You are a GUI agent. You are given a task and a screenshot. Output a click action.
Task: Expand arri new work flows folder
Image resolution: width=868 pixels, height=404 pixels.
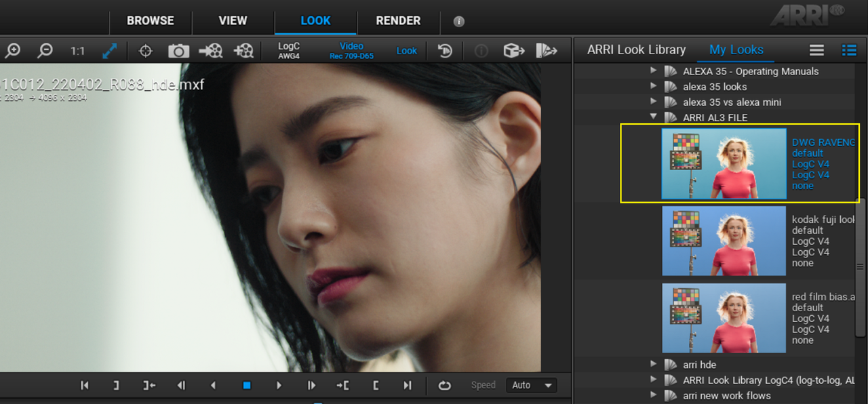(x=654, y=395)
